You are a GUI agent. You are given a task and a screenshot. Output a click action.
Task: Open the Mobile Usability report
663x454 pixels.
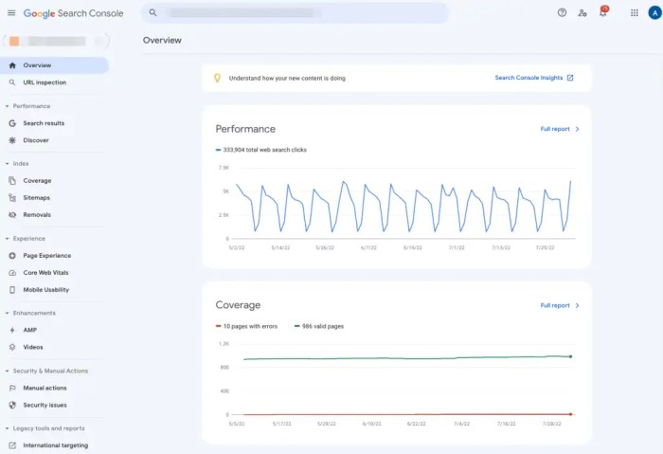(46, 290)
